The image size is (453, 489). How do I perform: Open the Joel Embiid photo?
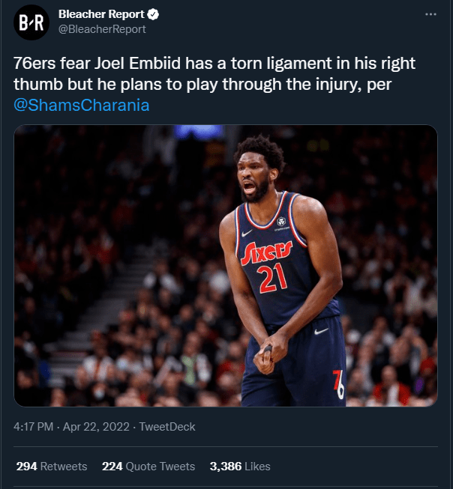(226, 265)
